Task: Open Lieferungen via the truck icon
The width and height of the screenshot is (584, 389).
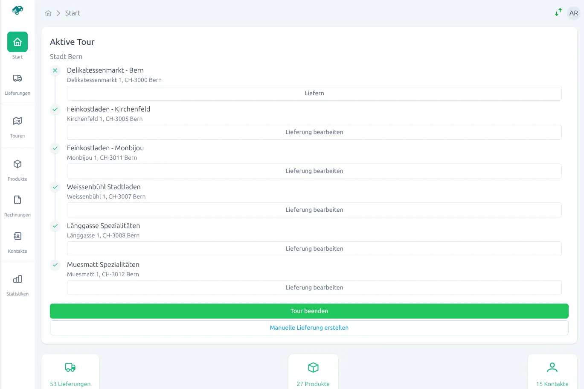Action: click(x=17, y=78)
